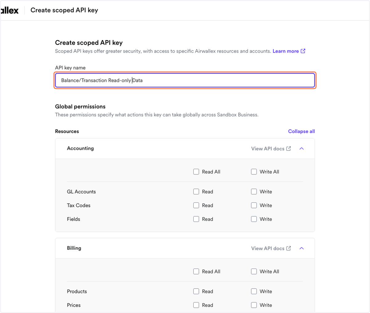Check Read for Tax Codes
The height and width of the screenshot is (313, 370).
196,205
